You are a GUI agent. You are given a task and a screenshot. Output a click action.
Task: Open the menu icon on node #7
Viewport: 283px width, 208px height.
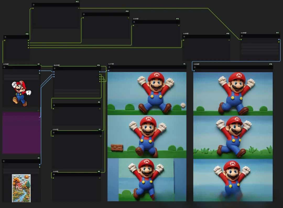pos(54,133)
